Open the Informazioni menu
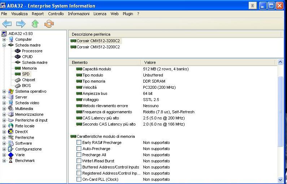The height and width of the screenshot is (184, 287). point(79,14)
